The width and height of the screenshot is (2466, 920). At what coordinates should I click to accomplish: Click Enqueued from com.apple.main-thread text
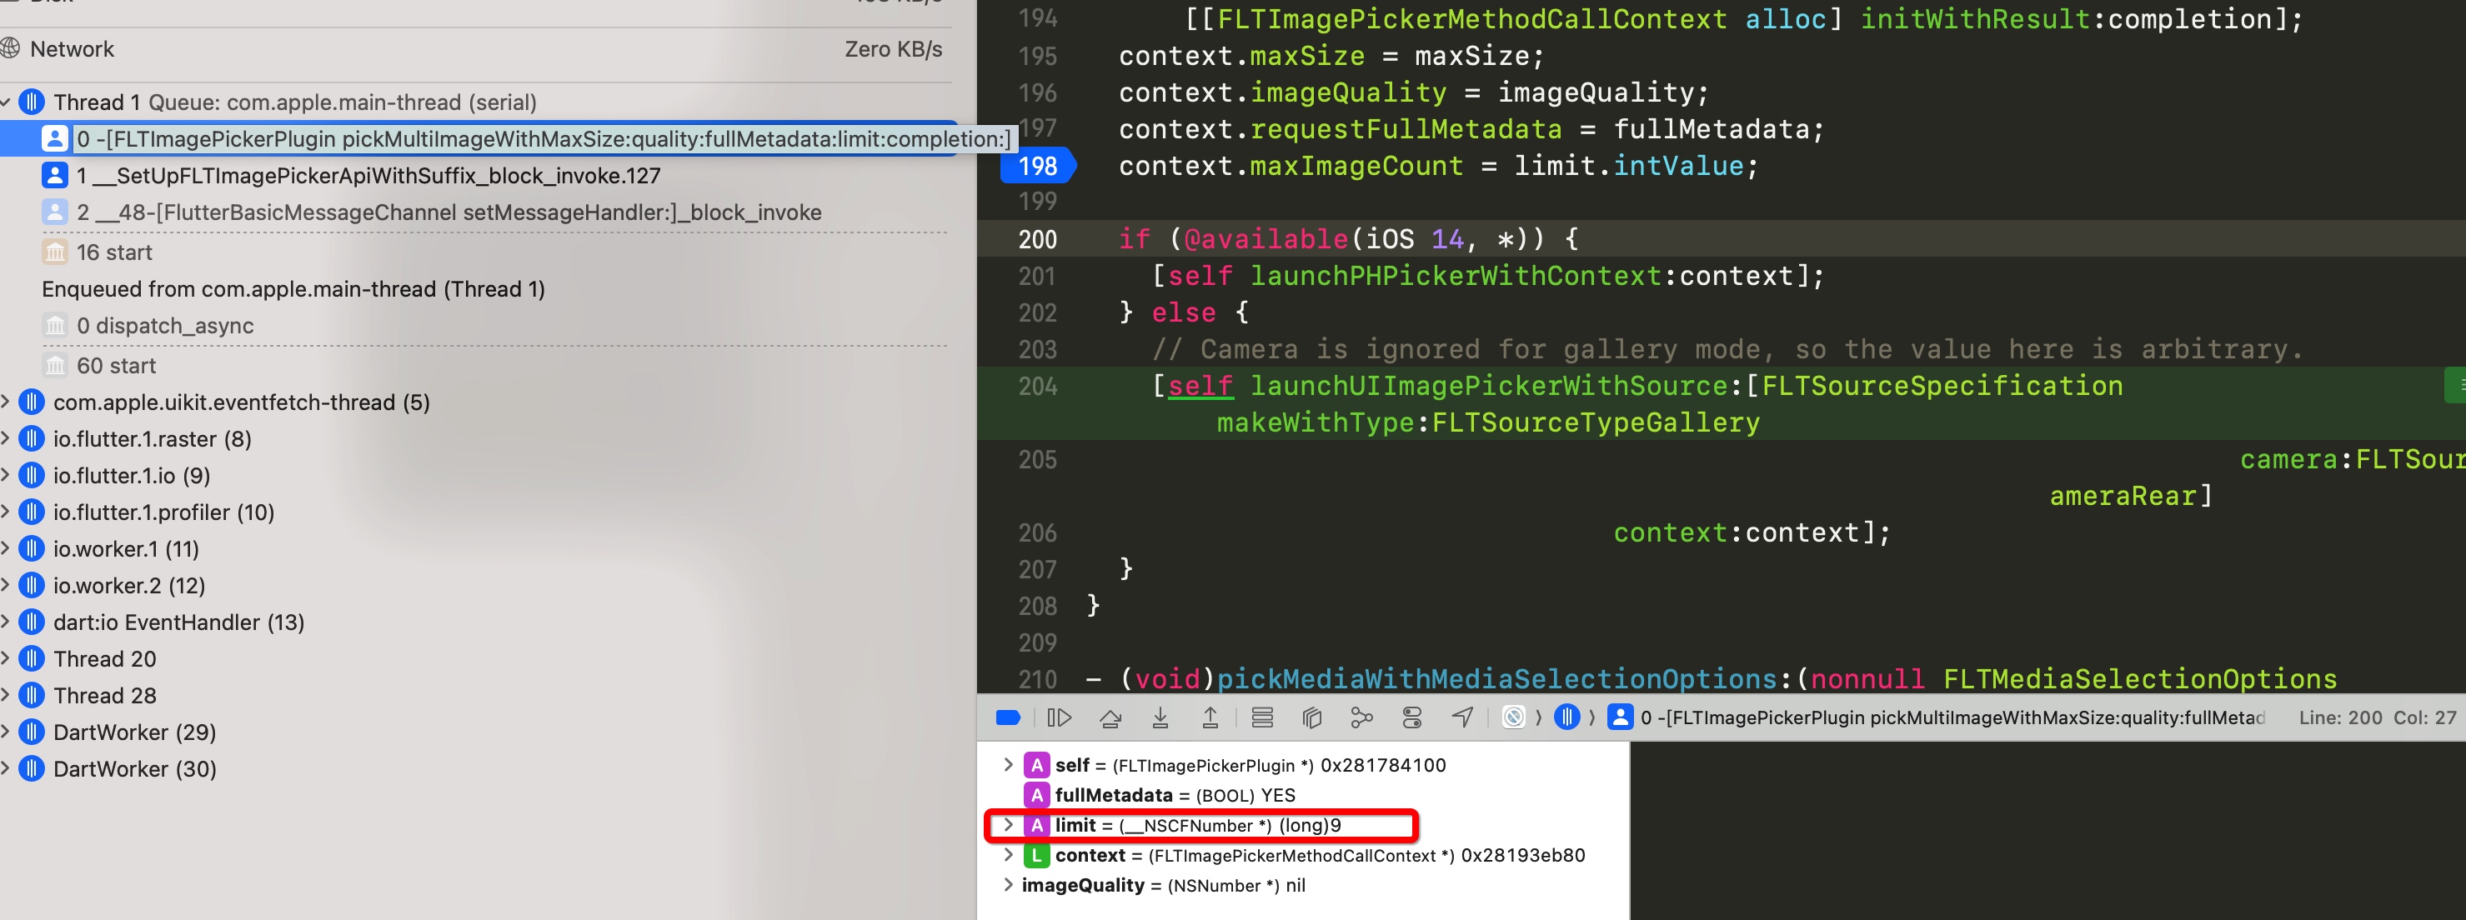pyautogui.click(x=293, y=289)
